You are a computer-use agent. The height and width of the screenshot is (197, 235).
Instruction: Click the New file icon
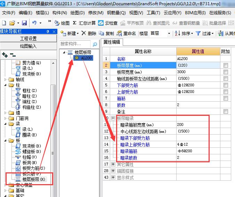click(x=4, y=23)
